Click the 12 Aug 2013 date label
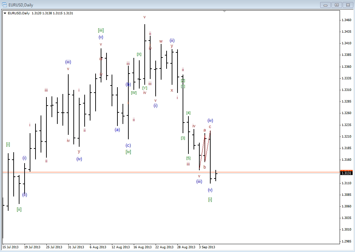355x252 pixels. 121,247
